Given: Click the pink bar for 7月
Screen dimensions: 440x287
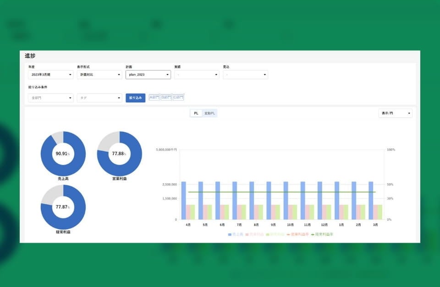Looking at the screenshot, I should click(239, 212).
